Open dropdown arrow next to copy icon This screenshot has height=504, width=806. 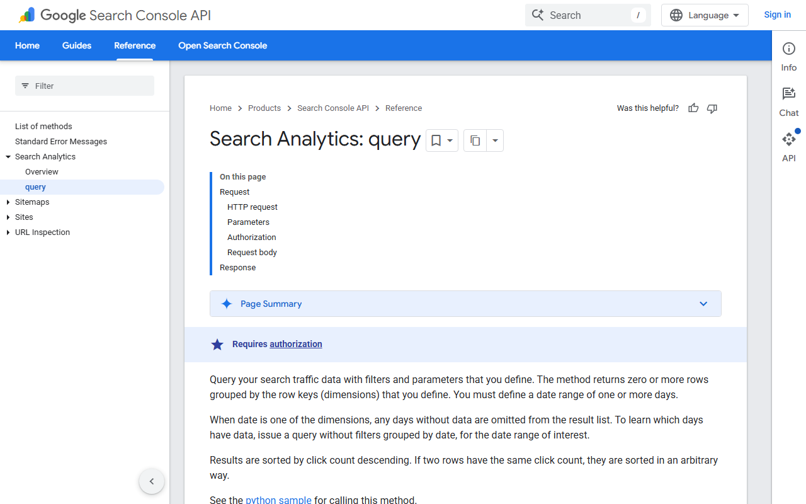tap(495, 140)
